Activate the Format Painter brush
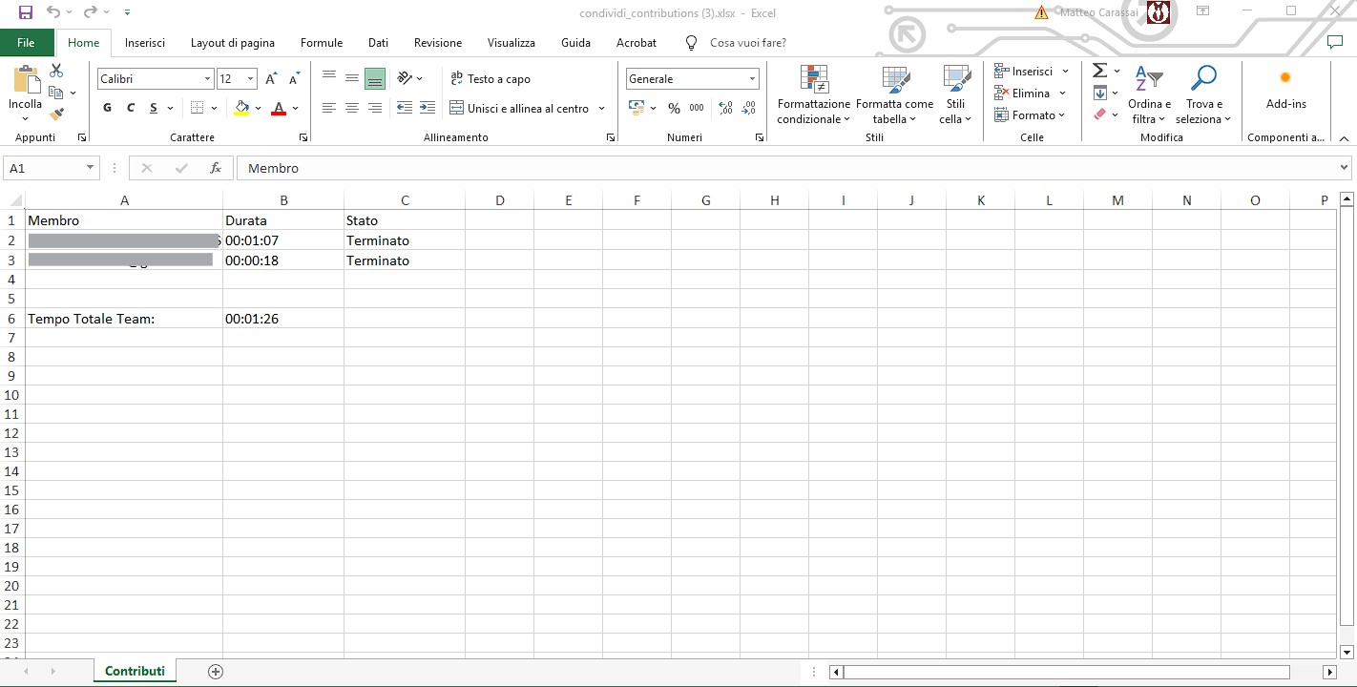 [x=56, y=114]
